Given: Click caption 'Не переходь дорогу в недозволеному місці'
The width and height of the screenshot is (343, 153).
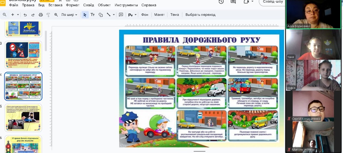Looking at the screenshot, I should (253, 70).
